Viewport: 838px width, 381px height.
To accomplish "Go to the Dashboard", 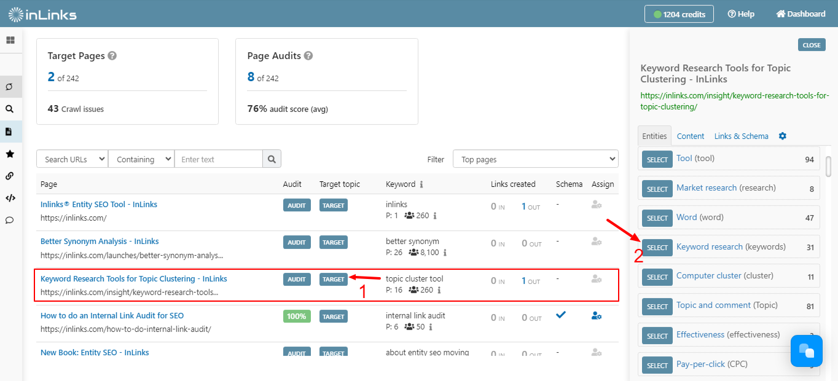I will pyautogui.click(x=801, y=14).
